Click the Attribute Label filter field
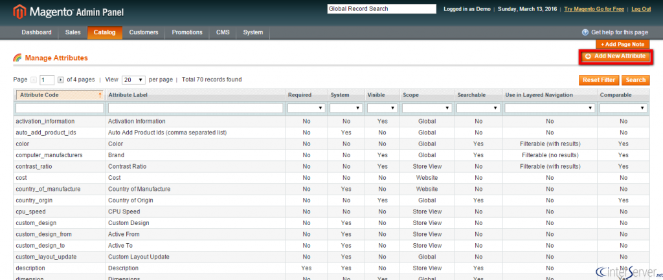The height and width of the screenshot is (280, 663). [x=196, y=109]
